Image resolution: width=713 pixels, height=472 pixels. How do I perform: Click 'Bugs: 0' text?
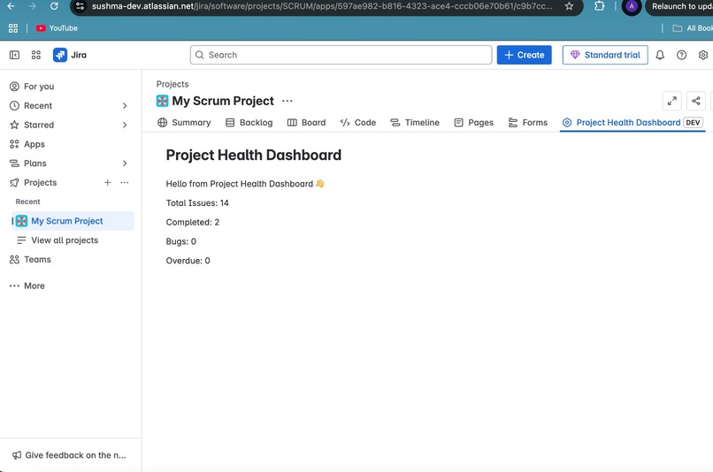(181, 241)
